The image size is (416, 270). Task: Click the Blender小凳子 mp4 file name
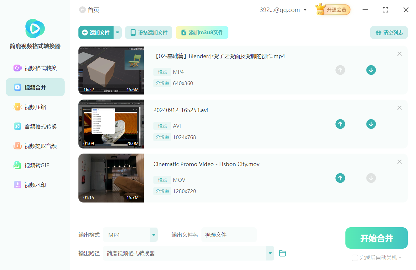point(219,56)
